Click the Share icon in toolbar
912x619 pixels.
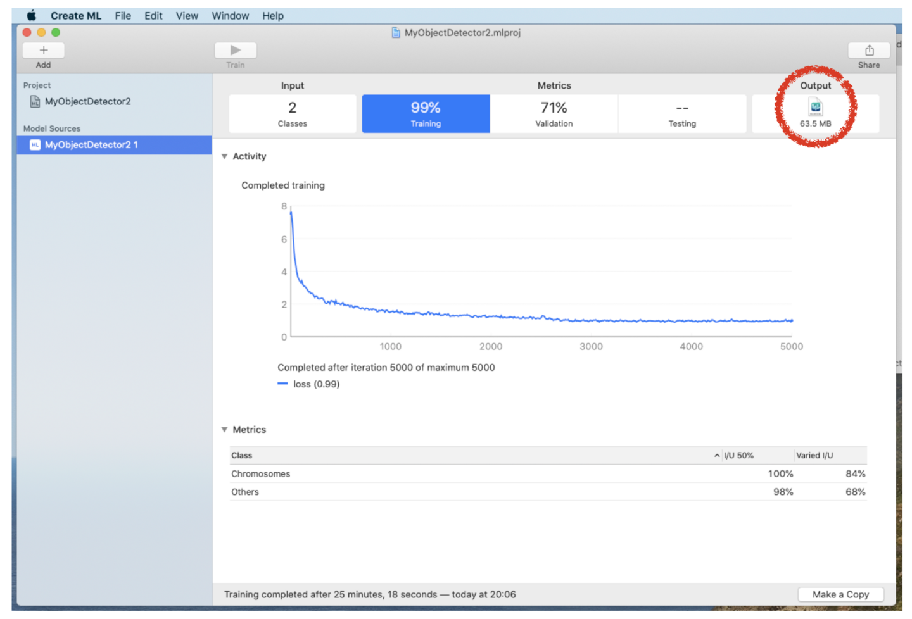[869, 51]
